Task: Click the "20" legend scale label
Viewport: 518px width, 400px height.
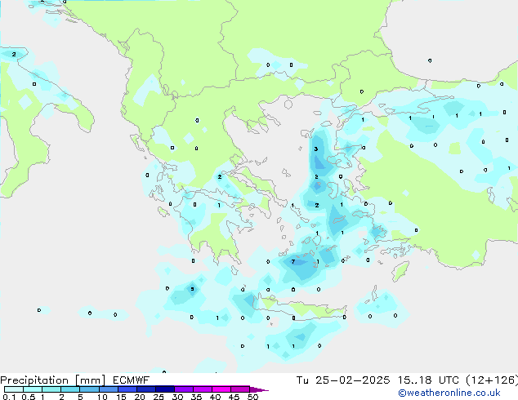Action: point(140,397)
